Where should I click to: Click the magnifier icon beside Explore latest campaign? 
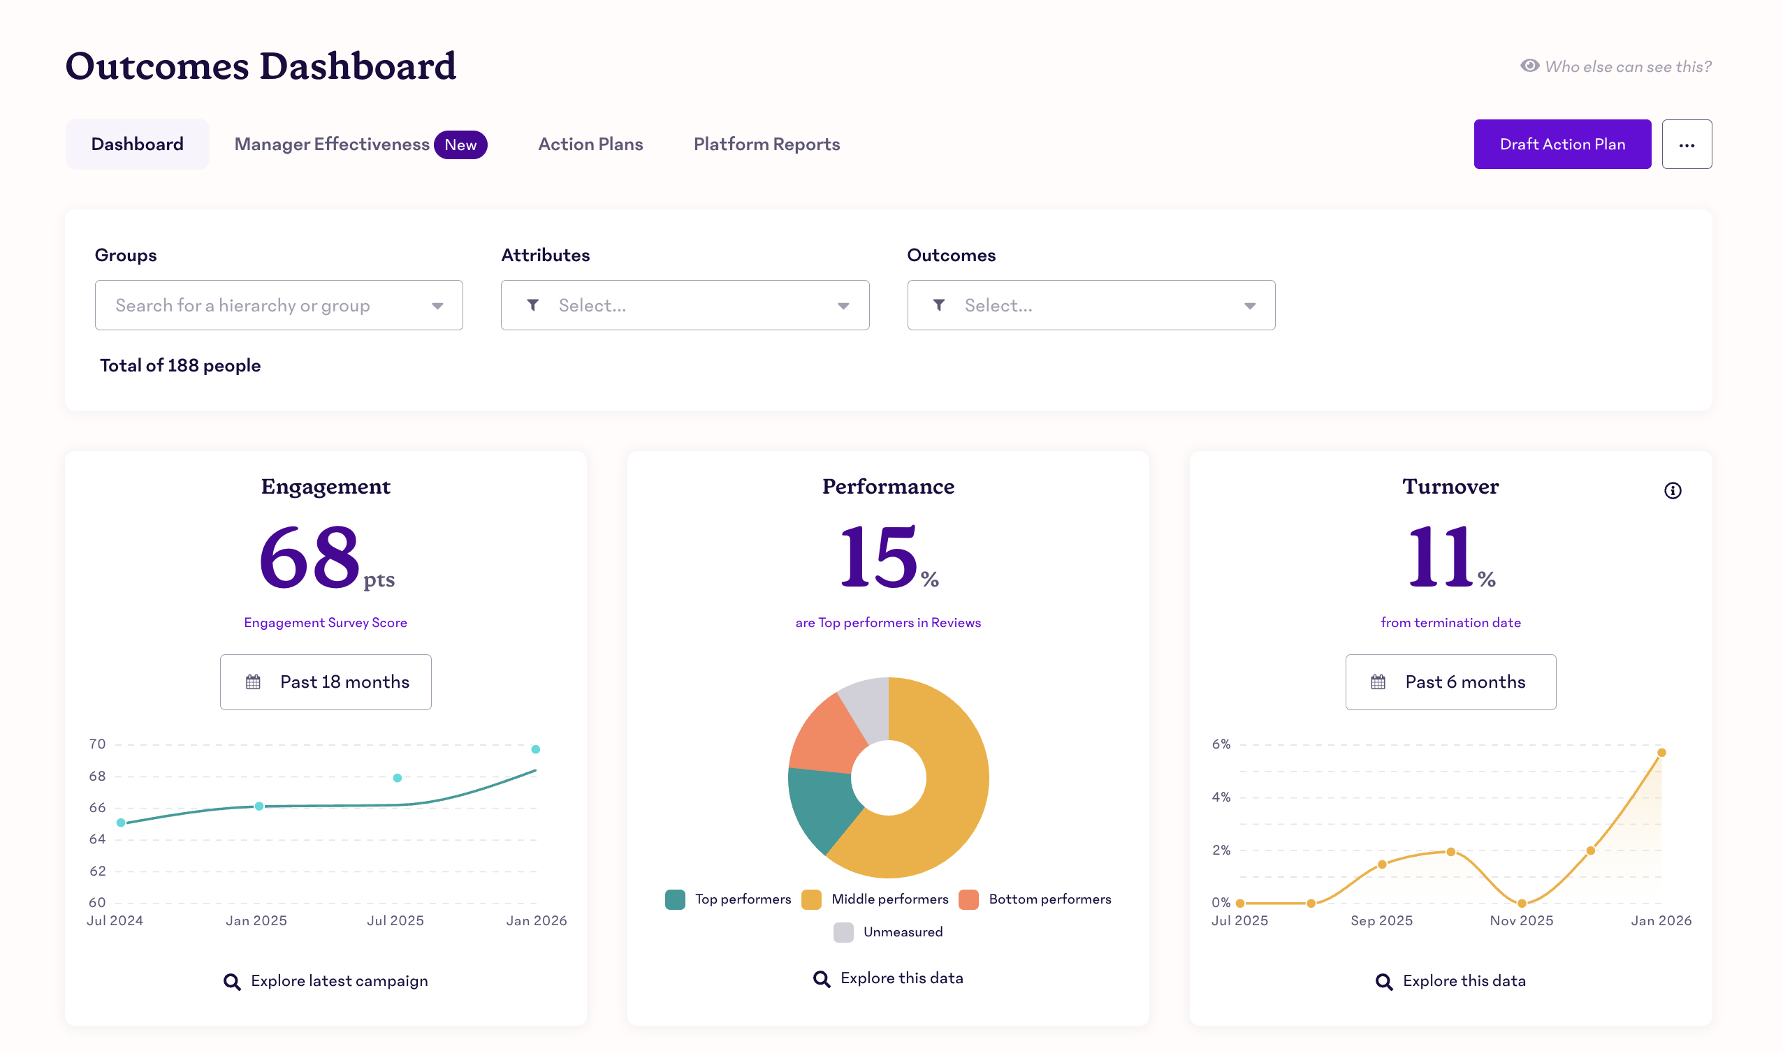[231, 981]
